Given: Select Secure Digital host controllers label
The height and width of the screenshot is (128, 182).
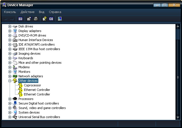Looking at the screenshot, I should pyautogui.click(x=39, y=103).
